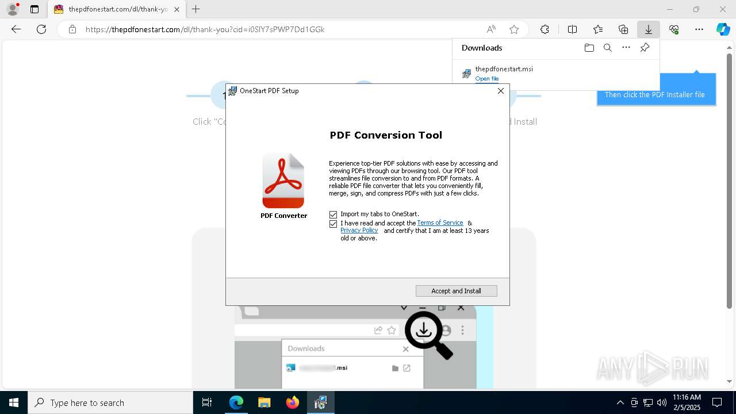Image resolution: width=736 pixels, height=414 pixels.
Task: Open Browser essentials icon
Action: point(674,29)
